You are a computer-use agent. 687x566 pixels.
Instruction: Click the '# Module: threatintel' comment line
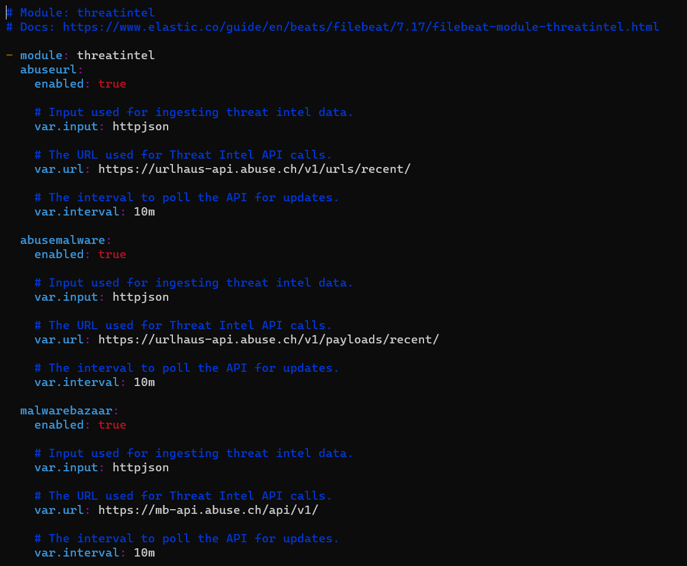click(x=80, y=12)
